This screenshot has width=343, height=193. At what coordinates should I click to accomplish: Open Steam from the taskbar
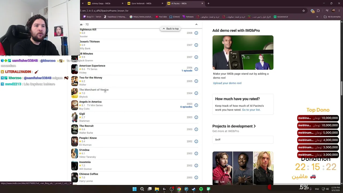(x=193, y=189)
